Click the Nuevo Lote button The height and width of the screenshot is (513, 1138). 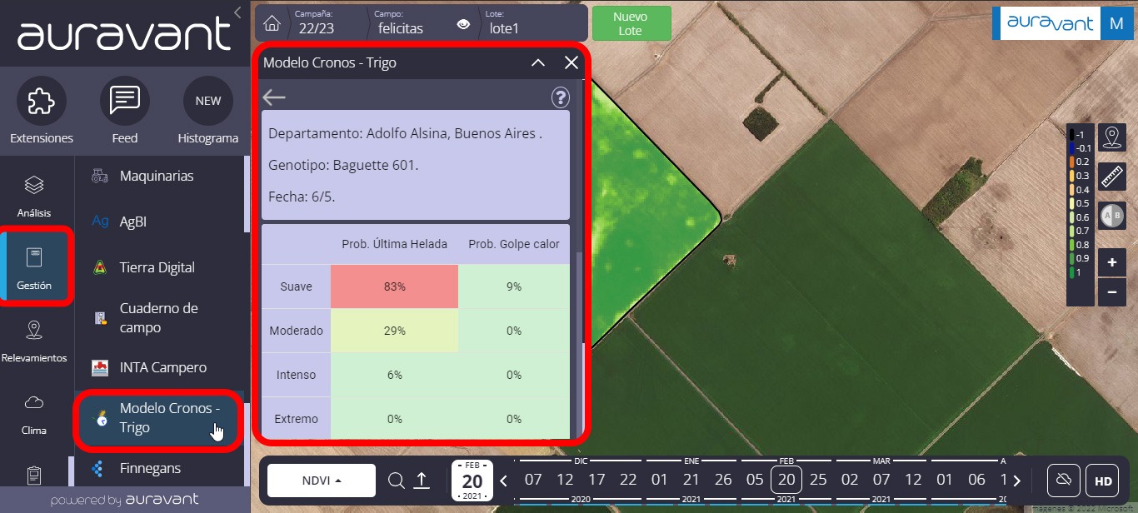[x=631, y=23]
